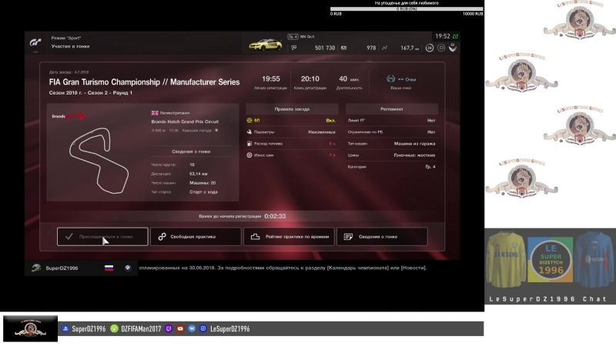Click the yellow БП balance icon
Image resolution: width=616 pixels, height=346 pixels.
tap(249, 121)
